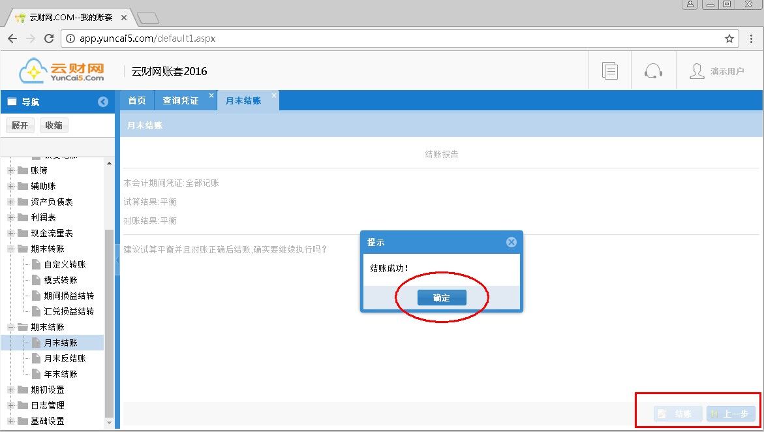Open the customer service headset icon
Image resolution: width=764 pixels, height=432 pixels.
tap(653, 70)
